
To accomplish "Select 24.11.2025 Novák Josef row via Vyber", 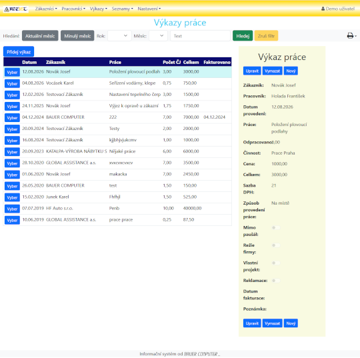I will coord(12,107).
